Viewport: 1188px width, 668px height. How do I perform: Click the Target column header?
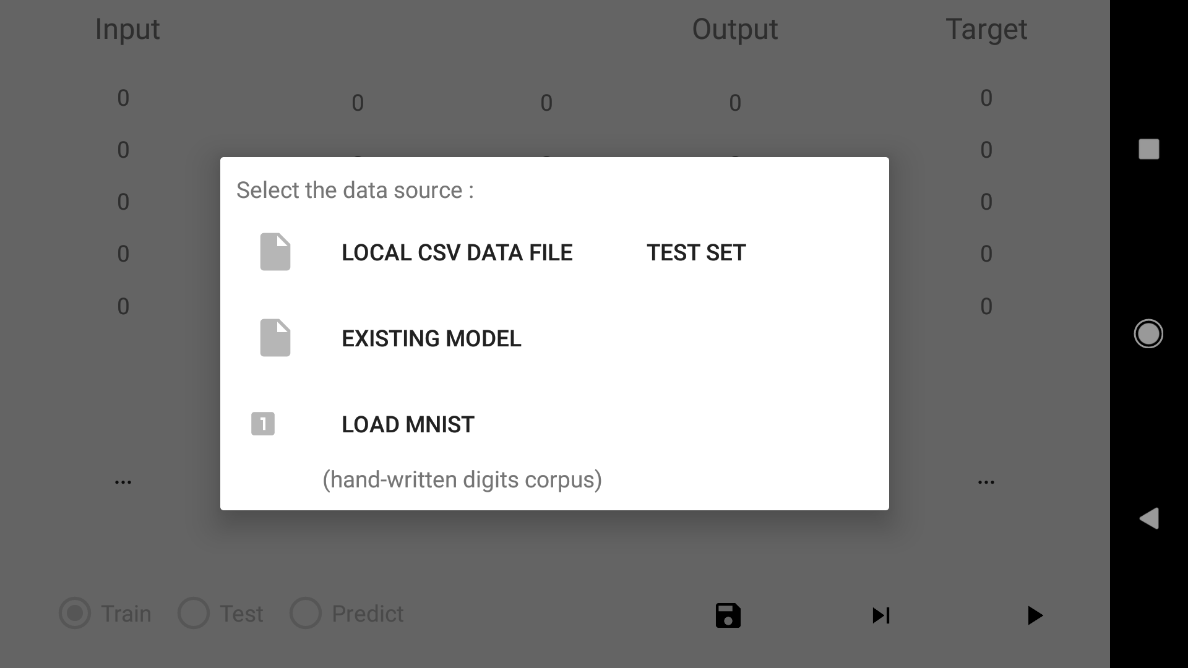(986, 29)
